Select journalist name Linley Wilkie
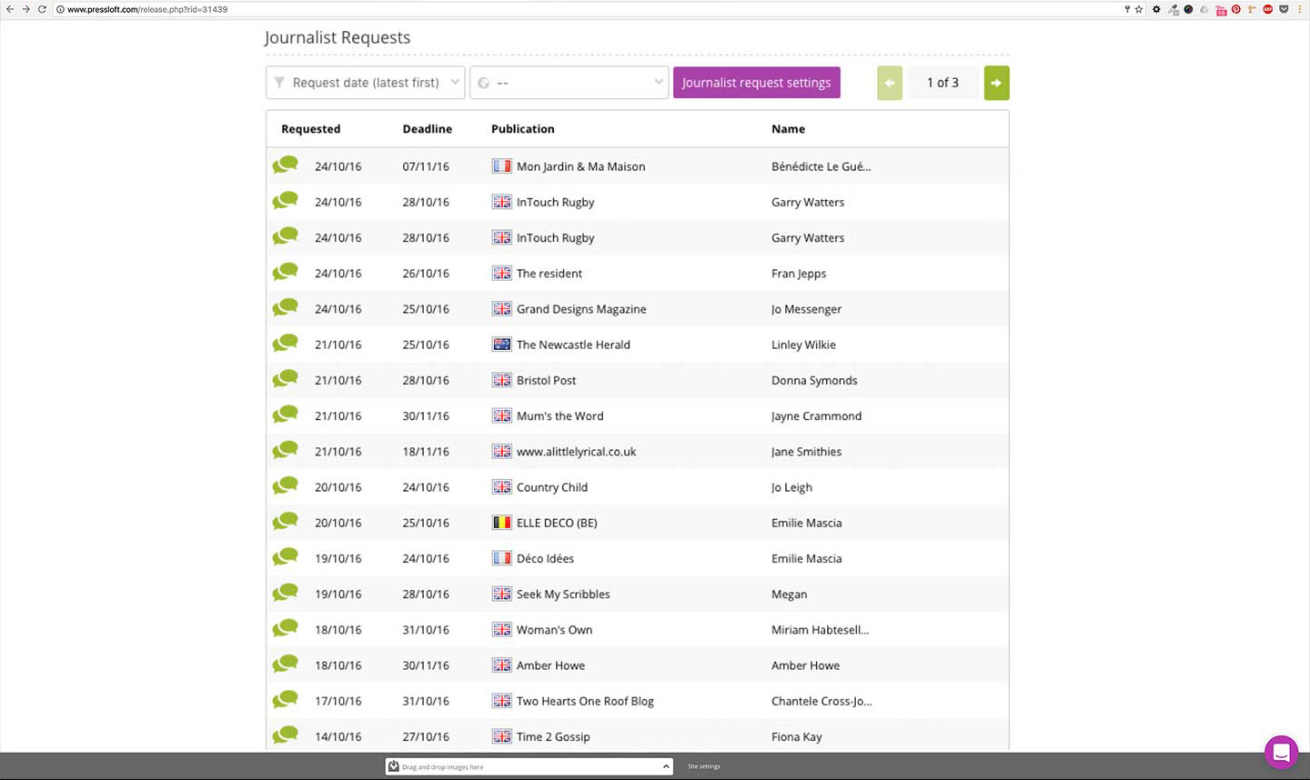The height and width of the screenshot is (780, 1310). 803,345
